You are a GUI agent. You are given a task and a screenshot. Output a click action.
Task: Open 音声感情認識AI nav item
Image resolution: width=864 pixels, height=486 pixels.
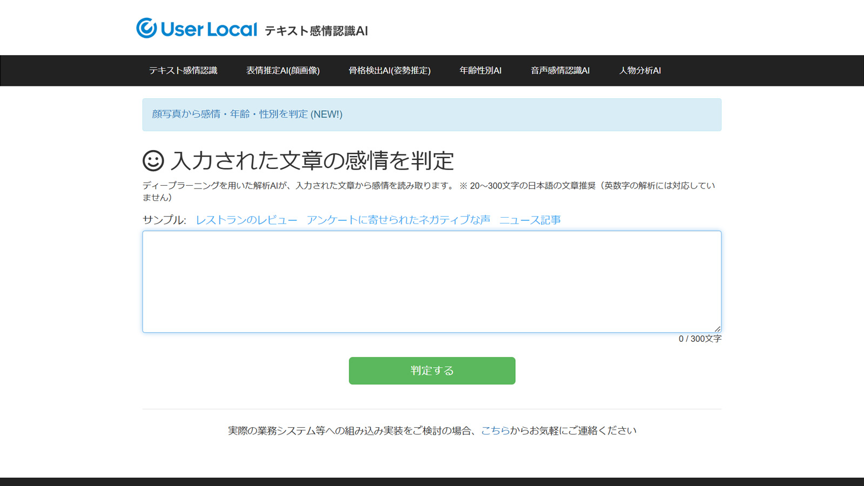560,71
